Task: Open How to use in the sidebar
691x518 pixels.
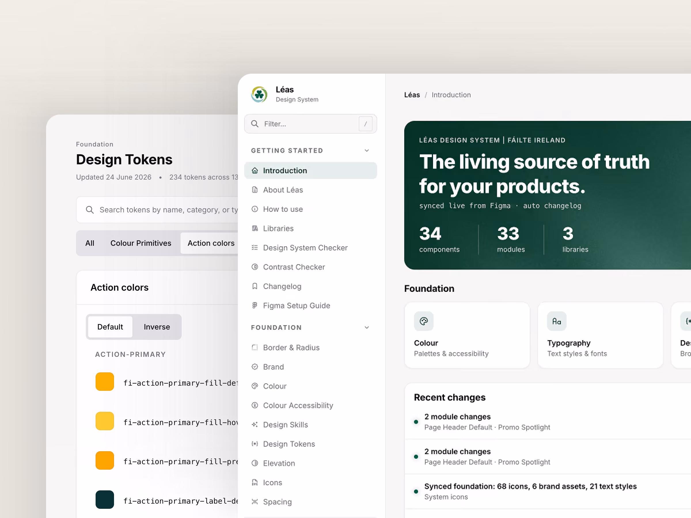Action: [310, 209]
